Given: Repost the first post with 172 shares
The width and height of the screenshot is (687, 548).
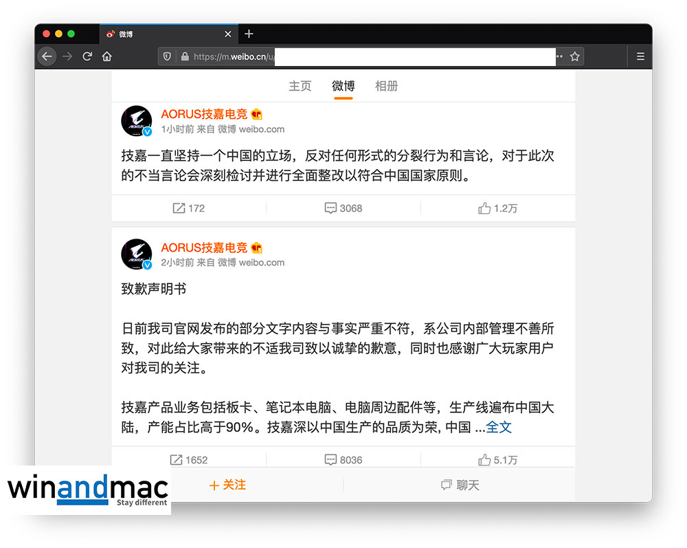Looking at the screenshot, I should point(189,208).
